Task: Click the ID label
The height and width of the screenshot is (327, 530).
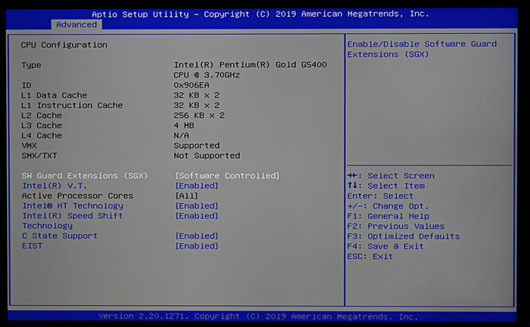Action: coord(26,85)
